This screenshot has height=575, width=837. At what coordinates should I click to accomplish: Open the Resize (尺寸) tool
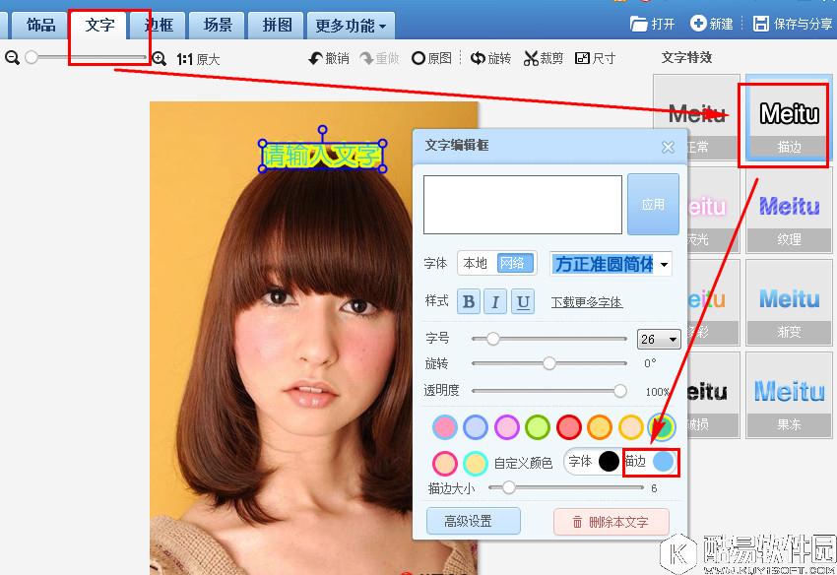[x=596, y=57]
